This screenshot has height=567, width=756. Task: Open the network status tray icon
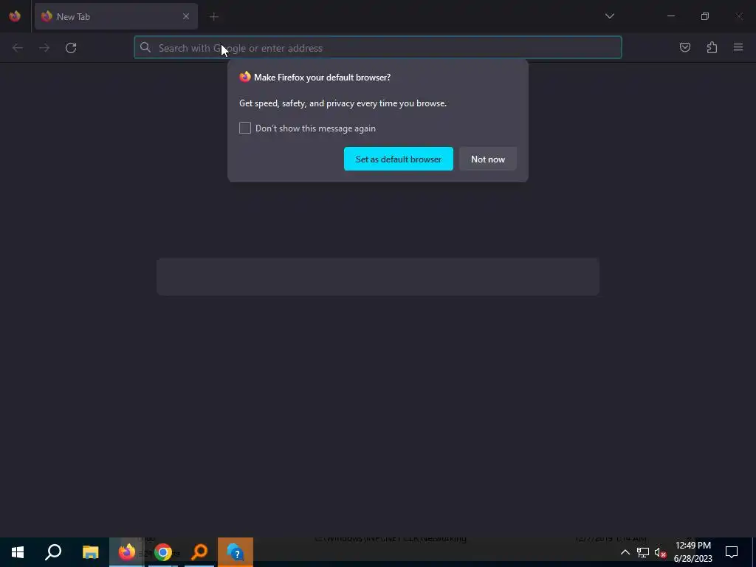(x=643, y=552)
